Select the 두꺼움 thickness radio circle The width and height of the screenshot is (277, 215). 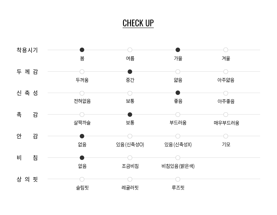pos(82,72)
